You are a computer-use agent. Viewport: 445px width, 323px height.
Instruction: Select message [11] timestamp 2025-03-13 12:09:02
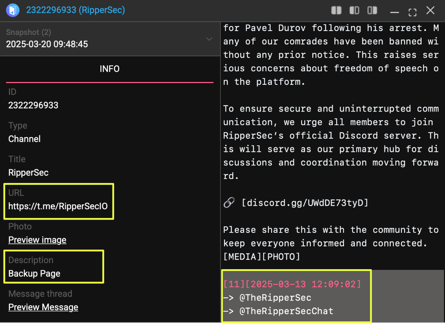[292, 284]
